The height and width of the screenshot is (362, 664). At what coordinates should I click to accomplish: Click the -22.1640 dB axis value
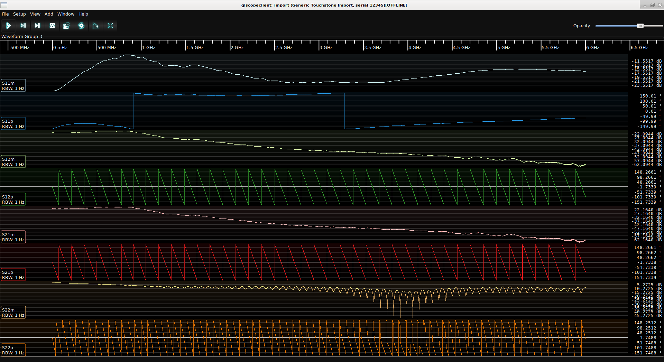(x=647, y=210)
